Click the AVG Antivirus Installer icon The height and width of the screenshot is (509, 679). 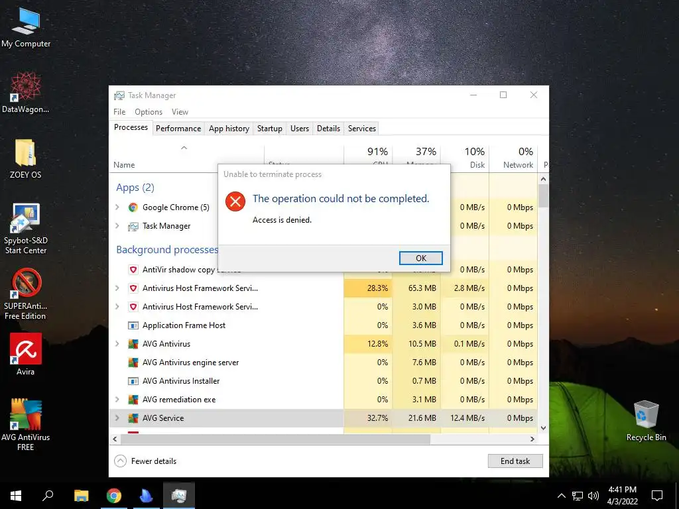(133, 381)
